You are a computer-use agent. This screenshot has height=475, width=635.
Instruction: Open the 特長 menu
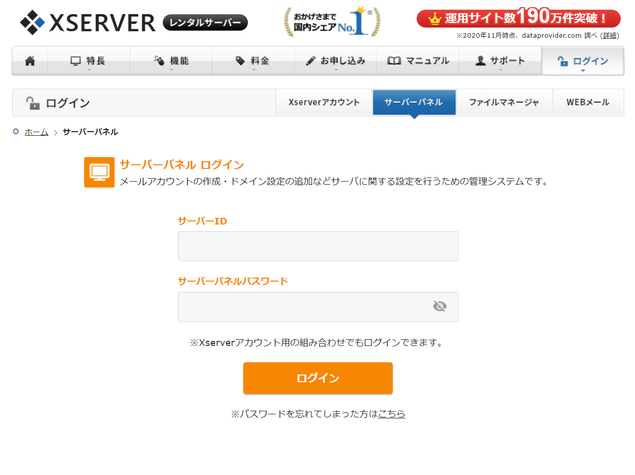pyautogui.click(x=89, y=61)
